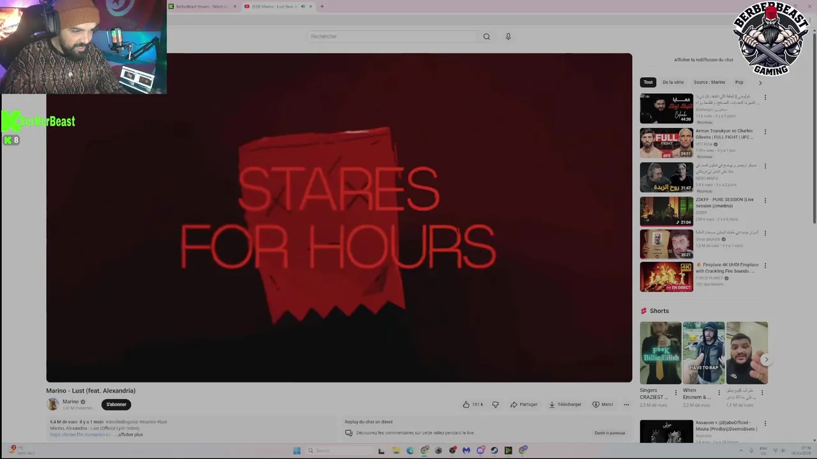Image resolution: width=817 pixels, height=459 pixels.
Task: Click the Partager share button
Action: 524,404
